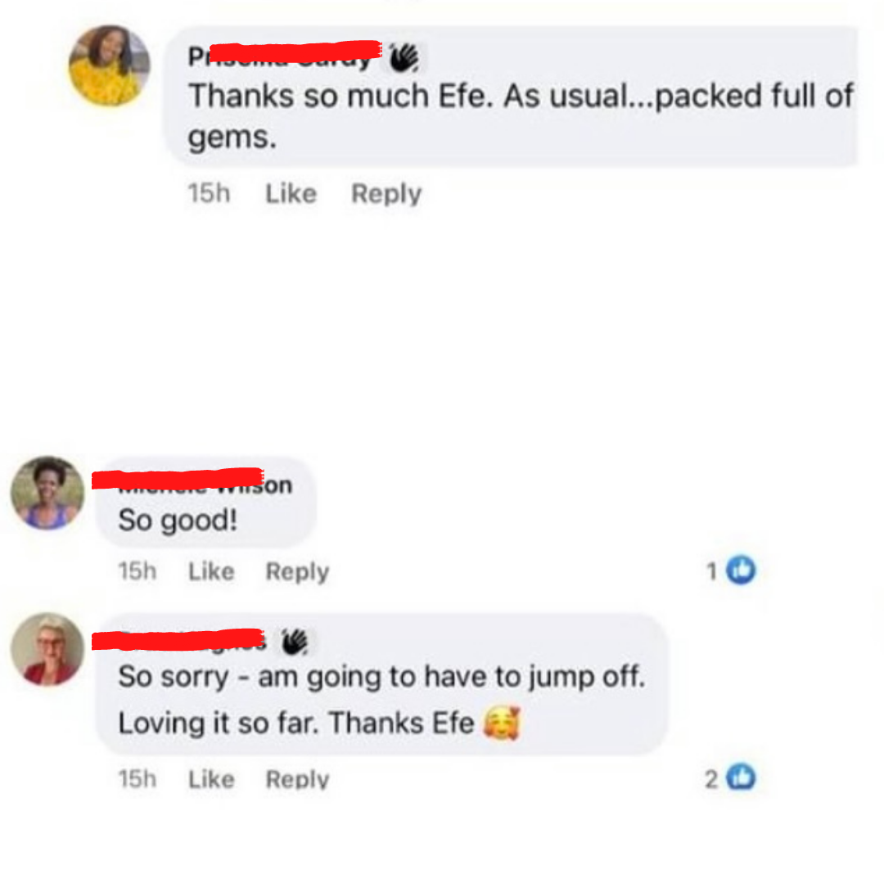This screenshot has height=884, width=884.
Task: Click the 15h timestamp under 'Thanks Efe' comment
Action: [138, 779]
